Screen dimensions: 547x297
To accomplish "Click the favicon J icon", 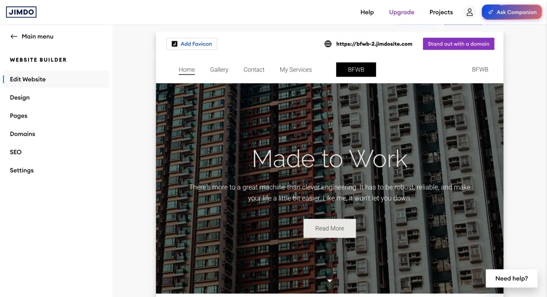I will [174, 44].
